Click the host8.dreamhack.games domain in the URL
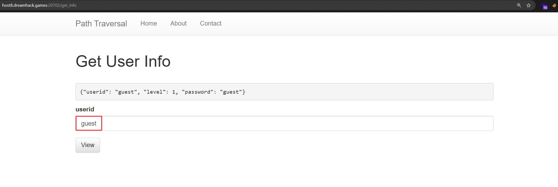This screenshot has height=187, width=558. pos(25,5)
